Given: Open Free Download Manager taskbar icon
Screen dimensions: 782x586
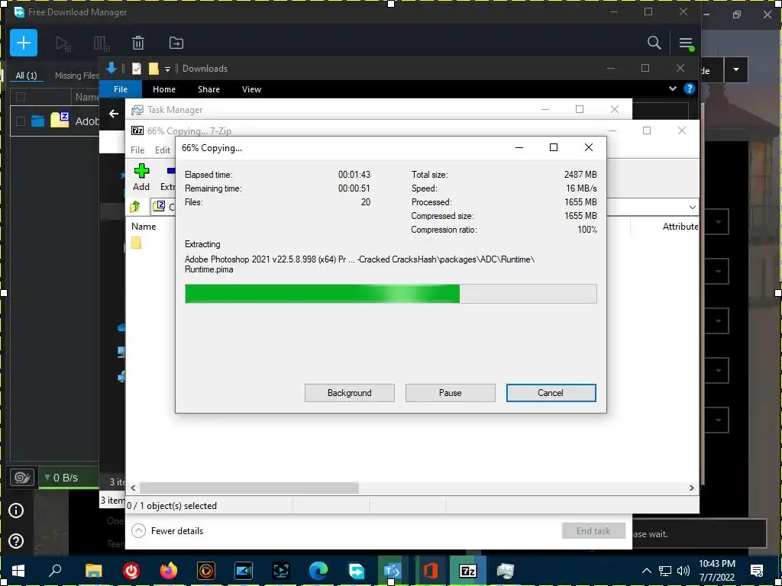Looking at the screenshot, I should [356, 571].
